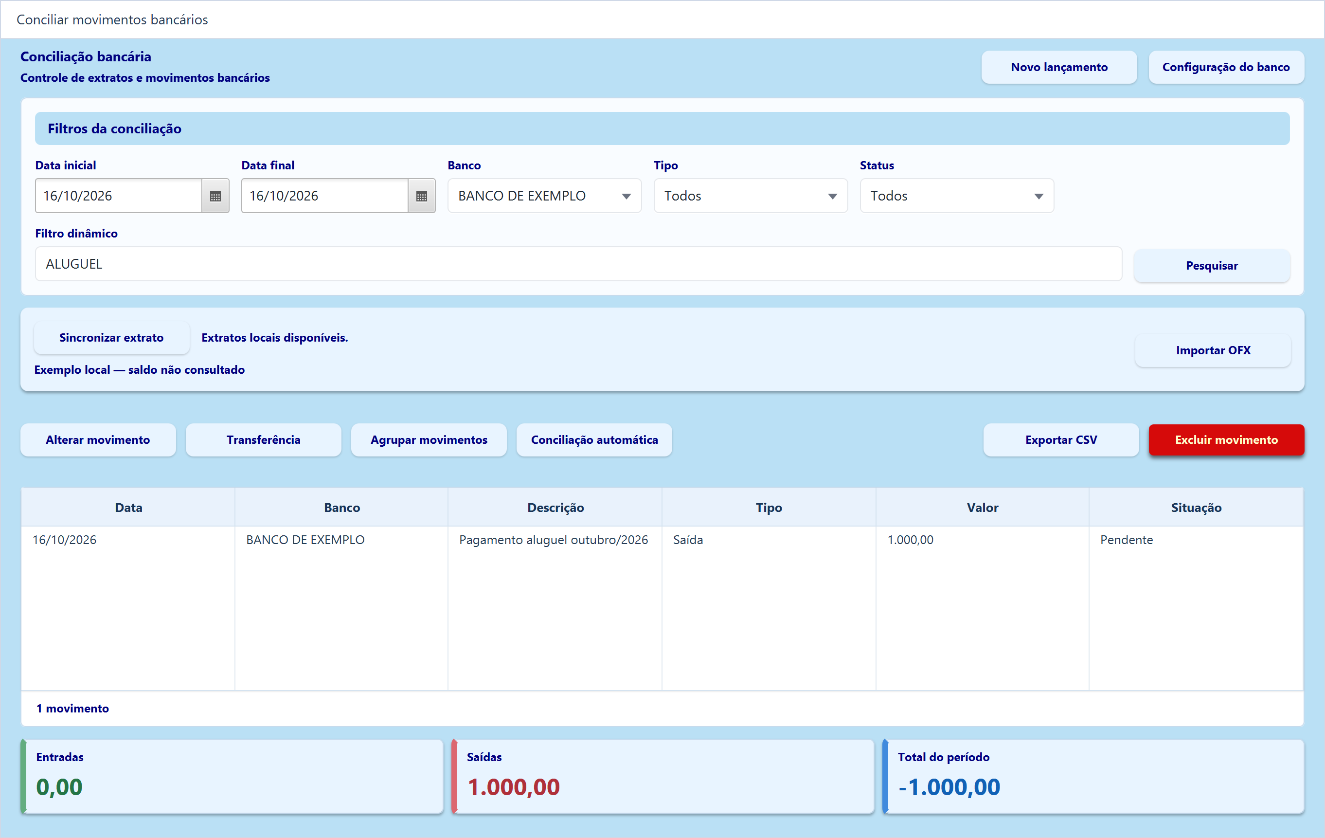Click Sincronizar extrato button

click(112, 338)
